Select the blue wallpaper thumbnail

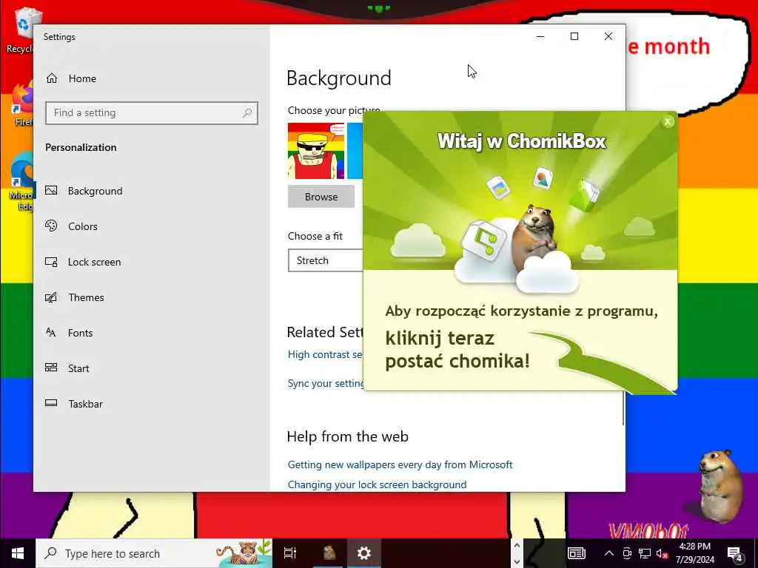coord(355,151)
